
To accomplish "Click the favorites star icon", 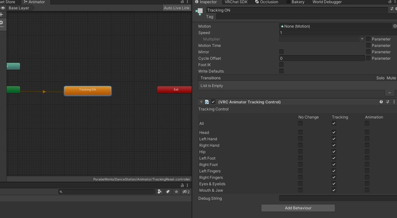I will point(176,192).
